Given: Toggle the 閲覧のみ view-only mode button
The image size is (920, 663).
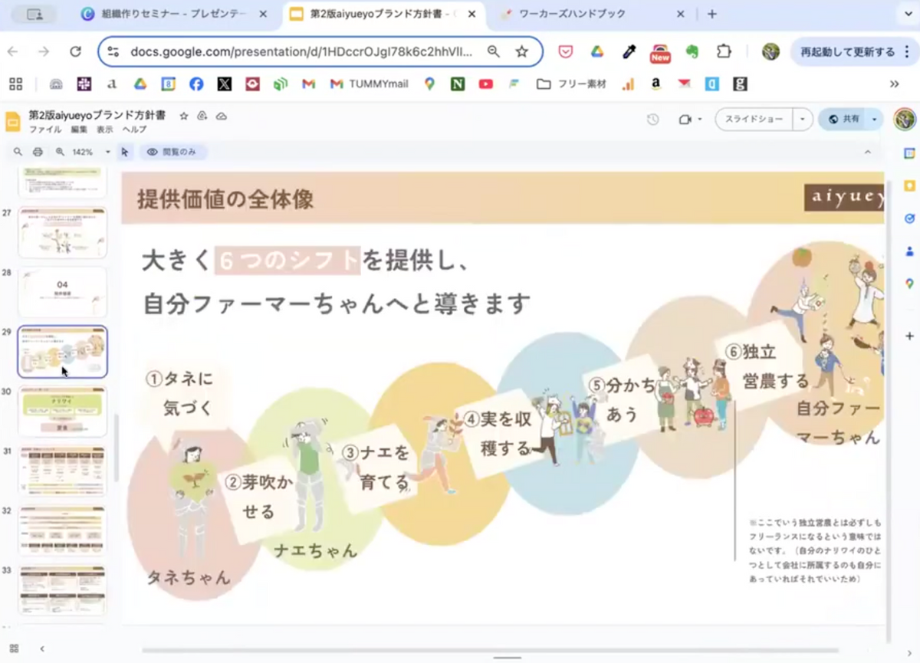Looking at the screenshot, I should pyautogui.click(x=172, y=152).
